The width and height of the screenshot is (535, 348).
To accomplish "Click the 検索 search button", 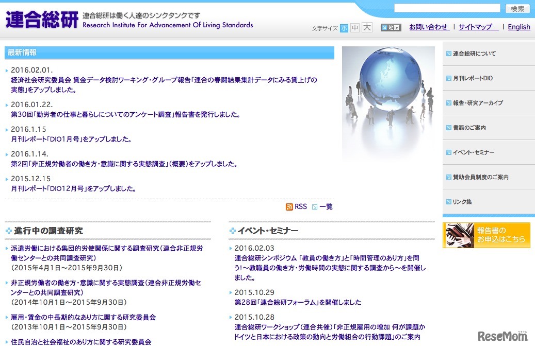I will coord(517,9).
